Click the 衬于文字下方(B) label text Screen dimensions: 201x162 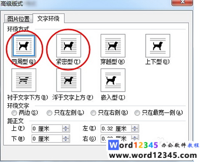coord(27,97)
